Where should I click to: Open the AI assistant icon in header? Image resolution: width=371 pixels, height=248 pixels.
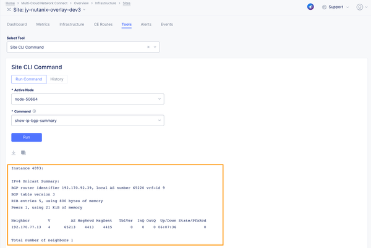[310, 7]
